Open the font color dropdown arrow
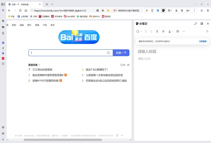211x143 pixels. (x=172, y=32)
